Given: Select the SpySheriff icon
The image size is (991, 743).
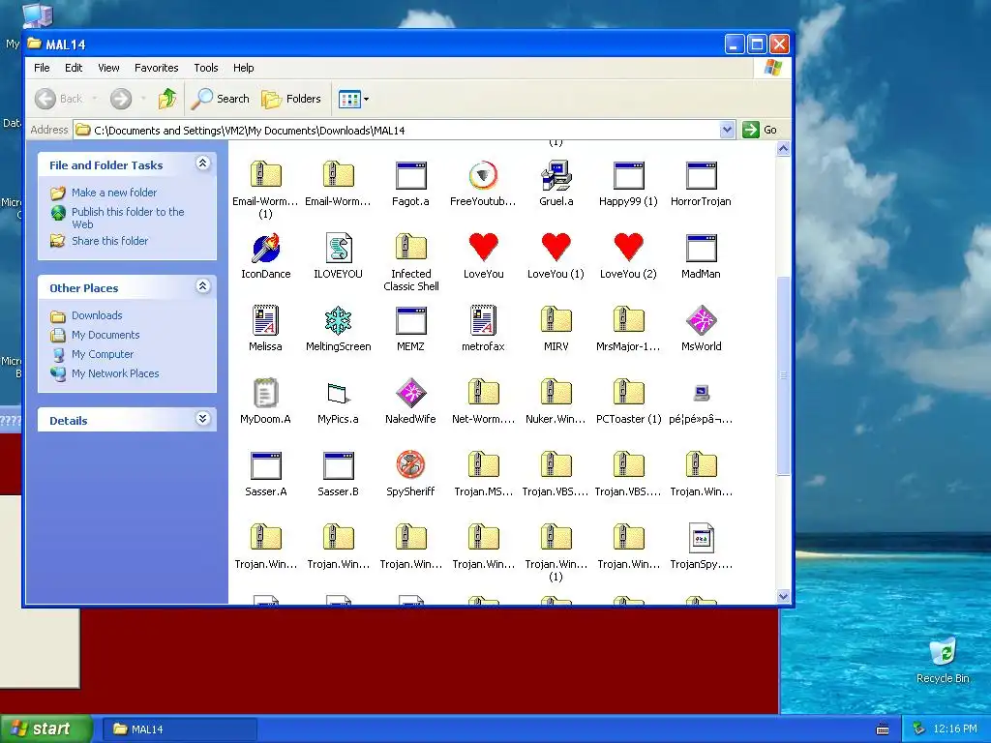Looking at the screenshot, I should tap(410, 465).
